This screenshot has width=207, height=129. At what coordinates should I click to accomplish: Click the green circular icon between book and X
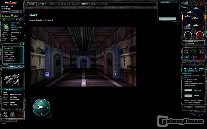[x=194, y=4]
